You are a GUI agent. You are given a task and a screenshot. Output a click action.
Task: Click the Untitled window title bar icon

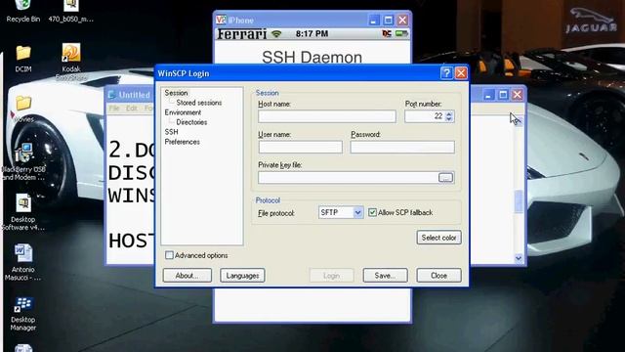coord(112,95)
